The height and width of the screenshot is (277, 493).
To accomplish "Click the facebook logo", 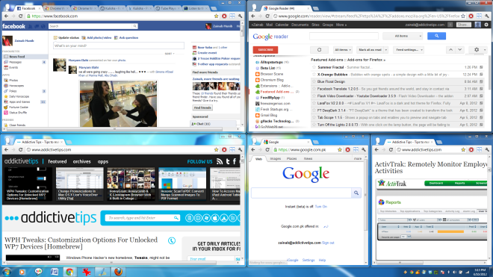I will click(x=13, y=26).
